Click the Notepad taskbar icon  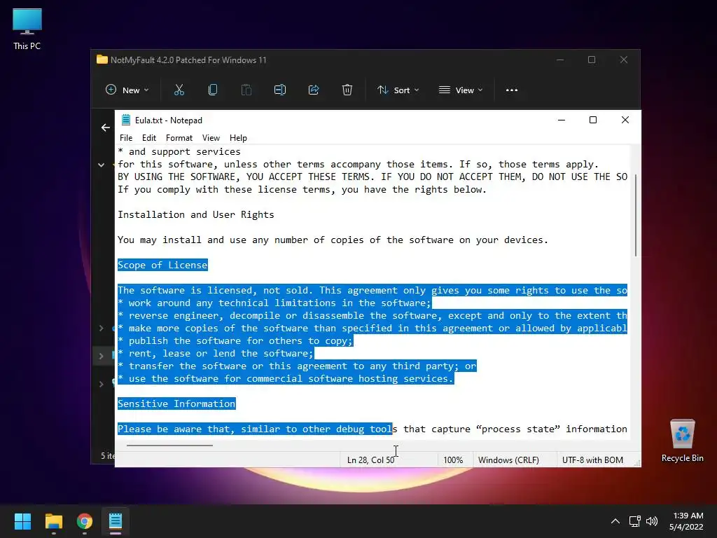click(116, 521)
